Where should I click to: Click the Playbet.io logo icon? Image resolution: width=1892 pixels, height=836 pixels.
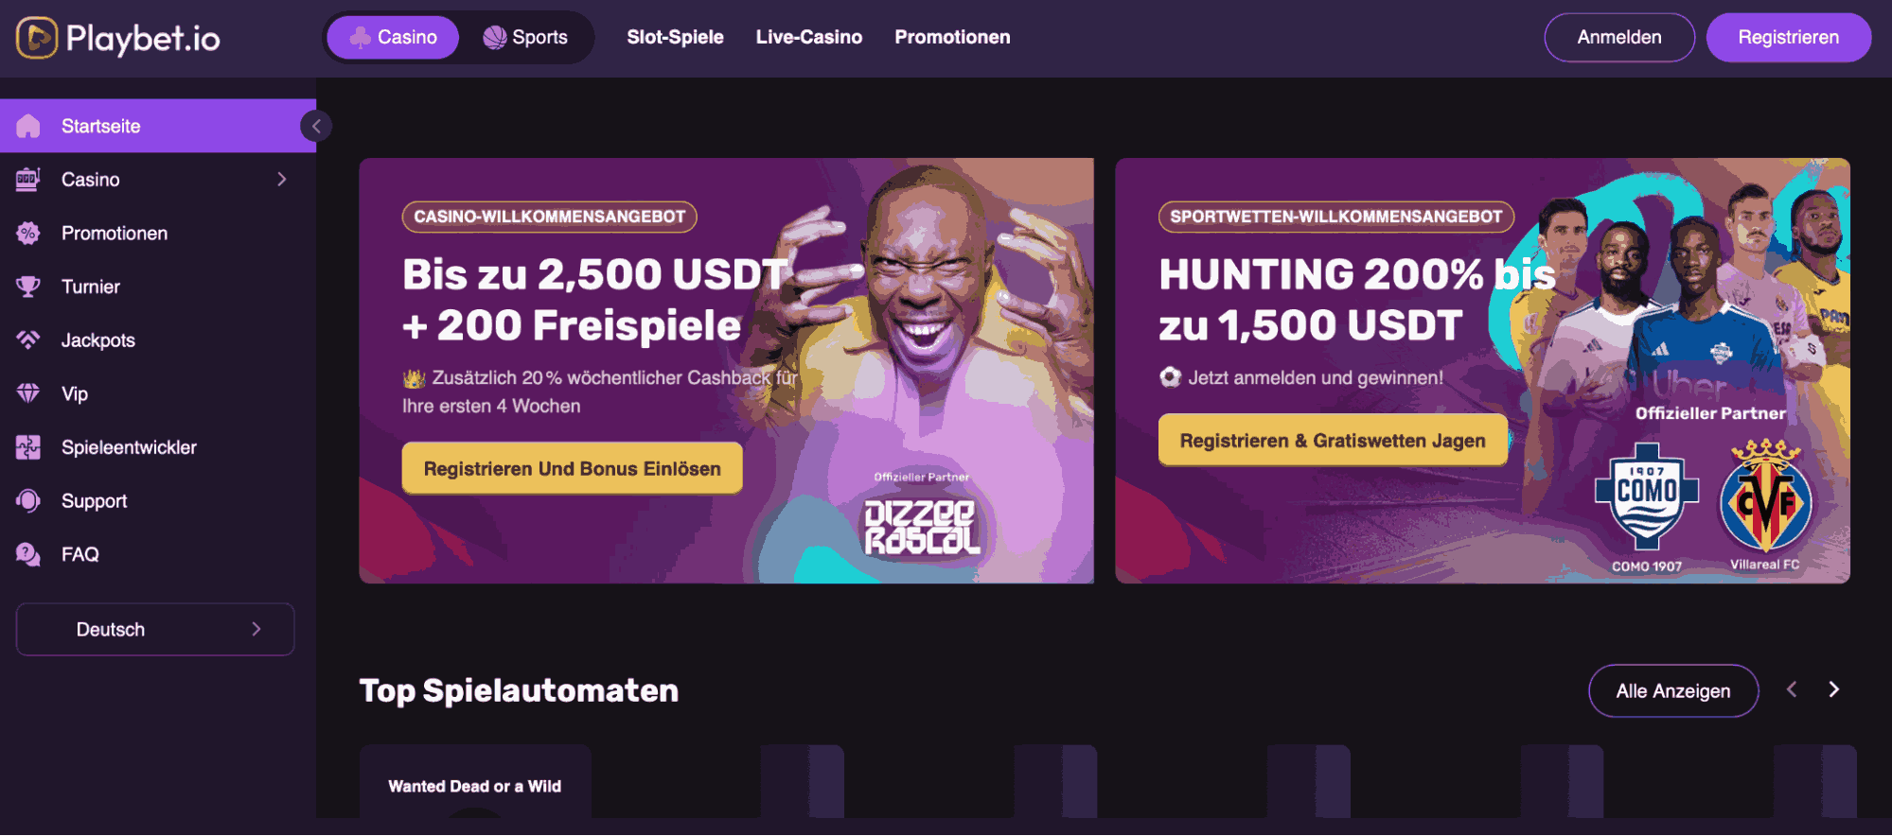(x=37, y=38)
